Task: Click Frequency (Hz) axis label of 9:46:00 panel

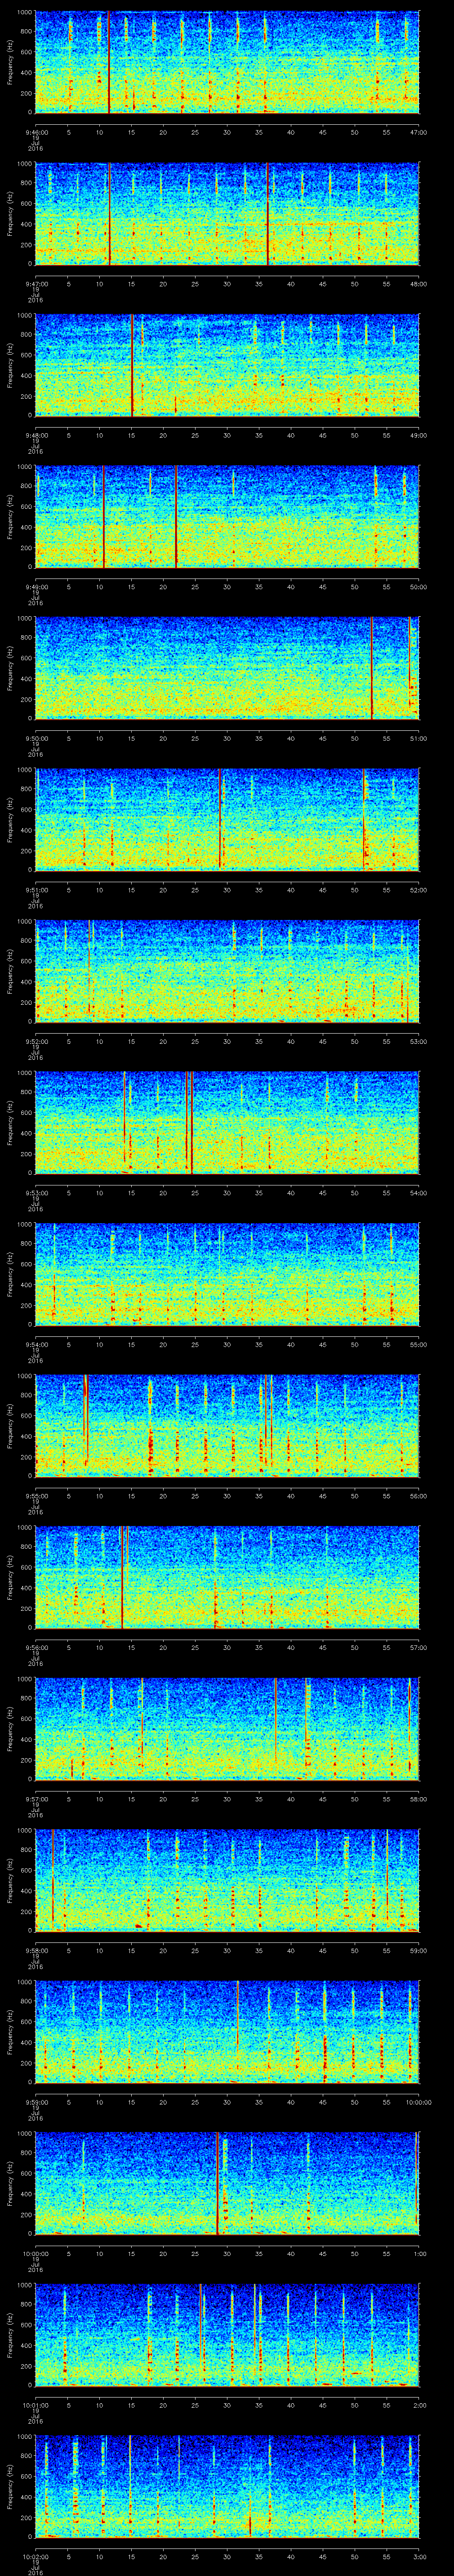Action: click(x=10, y=62)
